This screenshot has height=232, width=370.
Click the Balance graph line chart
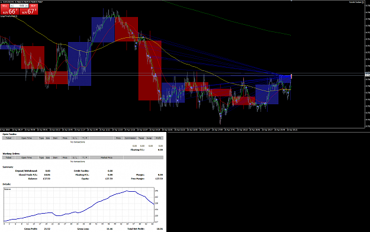coord(79,205)
